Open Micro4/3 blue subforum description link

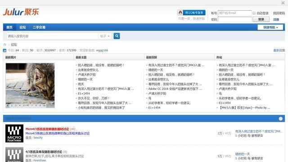(x=58, y=133)
